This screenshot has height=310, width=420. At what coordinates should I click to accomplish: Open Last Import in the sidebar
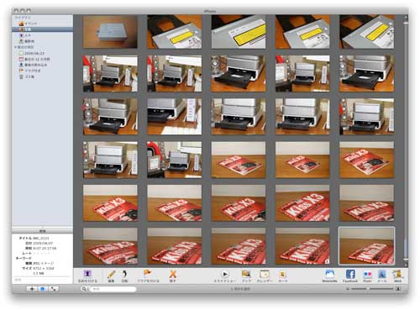click(x=42, y=65)
